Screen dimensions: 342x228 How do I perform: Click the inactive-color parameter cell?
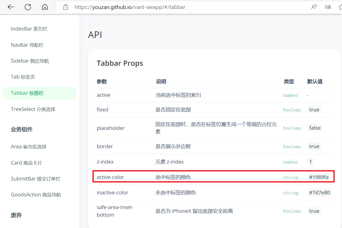pos(113,193)
